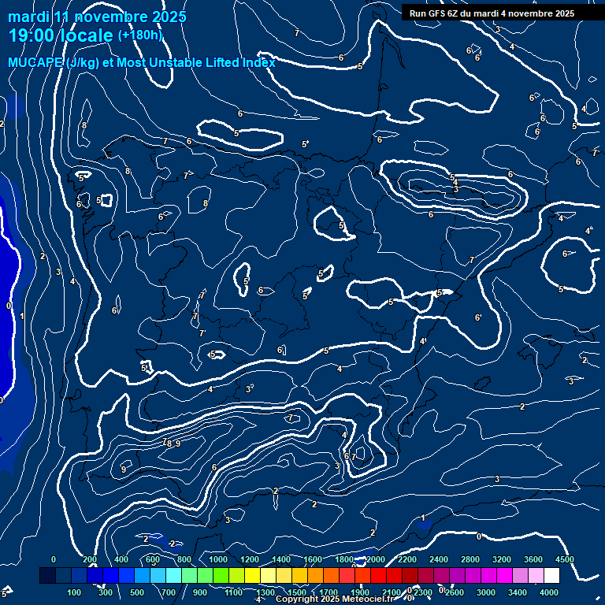Screen dimensions: 605x605
Task: Click the '(+180h)' forecast offset text
Action: click(x=140, y=35)
